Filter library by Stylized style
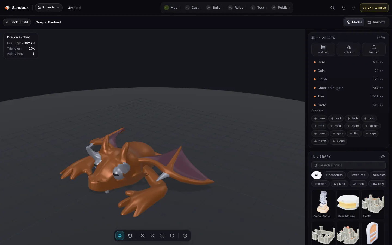The width and height of the screenshot is (392, 245). point(339,184)
